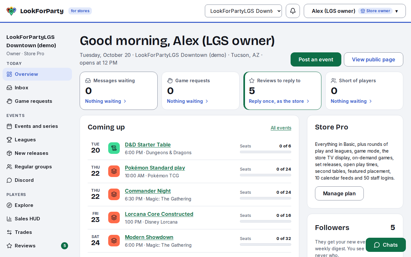This screenshot has height=257, width=411.
Task: Click Post an event button
Action: [316, 59]
